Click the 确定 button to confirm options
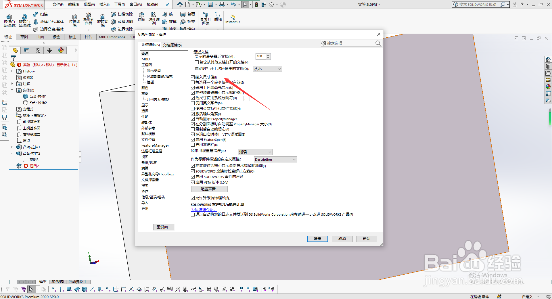Screen dimensions: 552x299 tap(317, 239)
